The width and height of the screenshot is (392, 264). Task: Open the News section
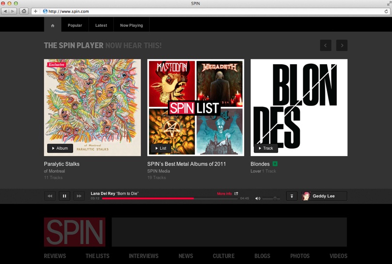pyautogui.click(x=186, y=256)
